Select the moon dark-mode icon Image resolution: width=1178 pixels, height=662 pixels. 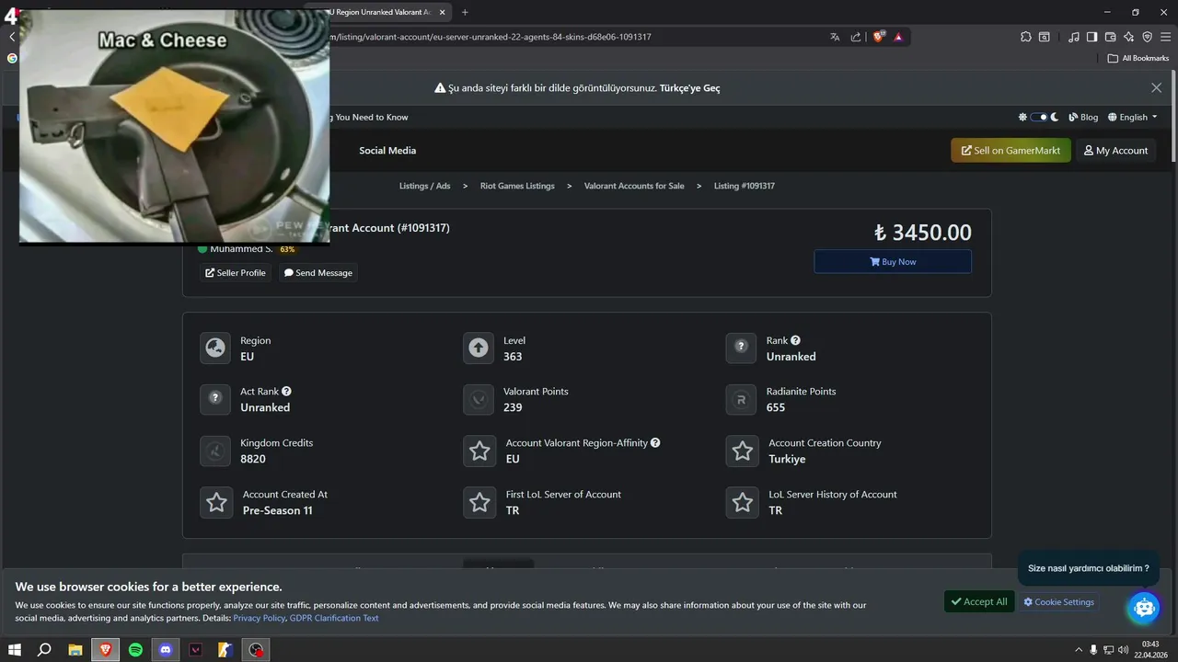pyautogui.click(x=1055, y=117)
